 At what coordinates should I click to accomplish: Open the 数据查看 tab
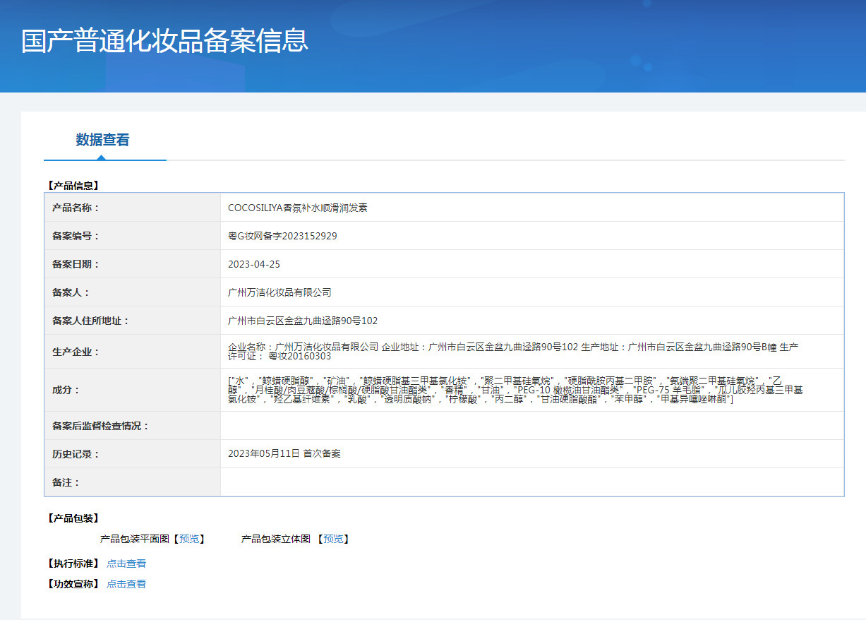point(103,140)
